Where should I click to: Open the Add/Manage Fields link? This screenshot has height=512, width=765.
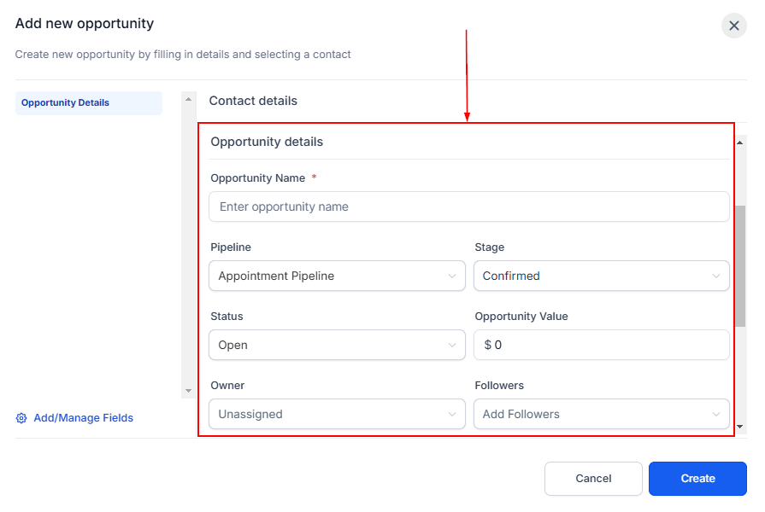(x=83, y=418)
